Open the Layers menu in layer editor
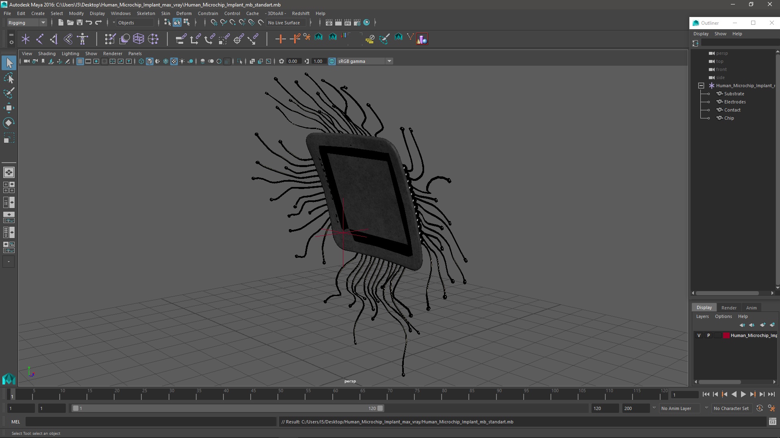Image resolution: width=780 pixels, height=438 pixels. point(702,316)
